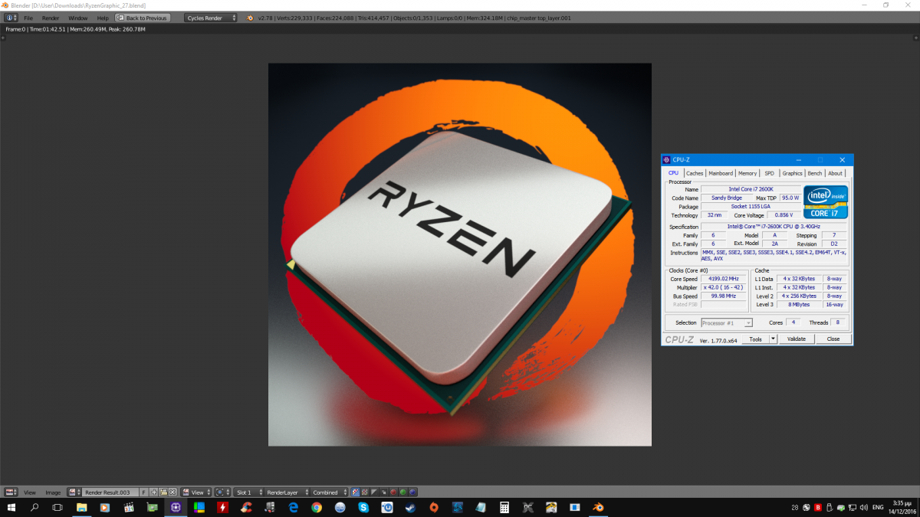The height and width of the screenshot is (517, 920).
Task: Show Z-buffer channel icon
Action: [x=383, y=492]
